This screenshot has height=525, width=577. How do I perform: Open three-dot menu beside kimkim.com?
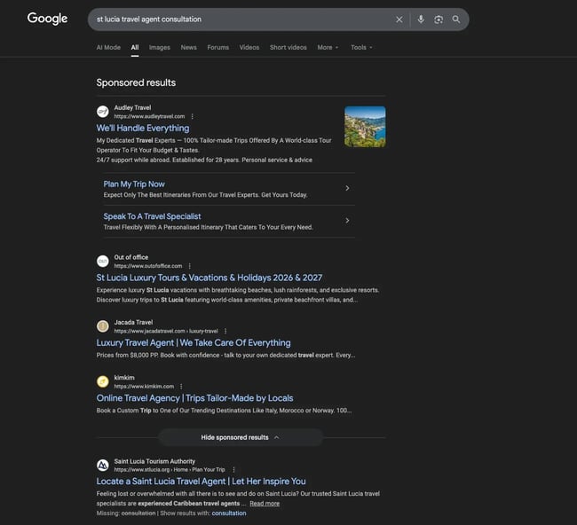click(181, 387)
